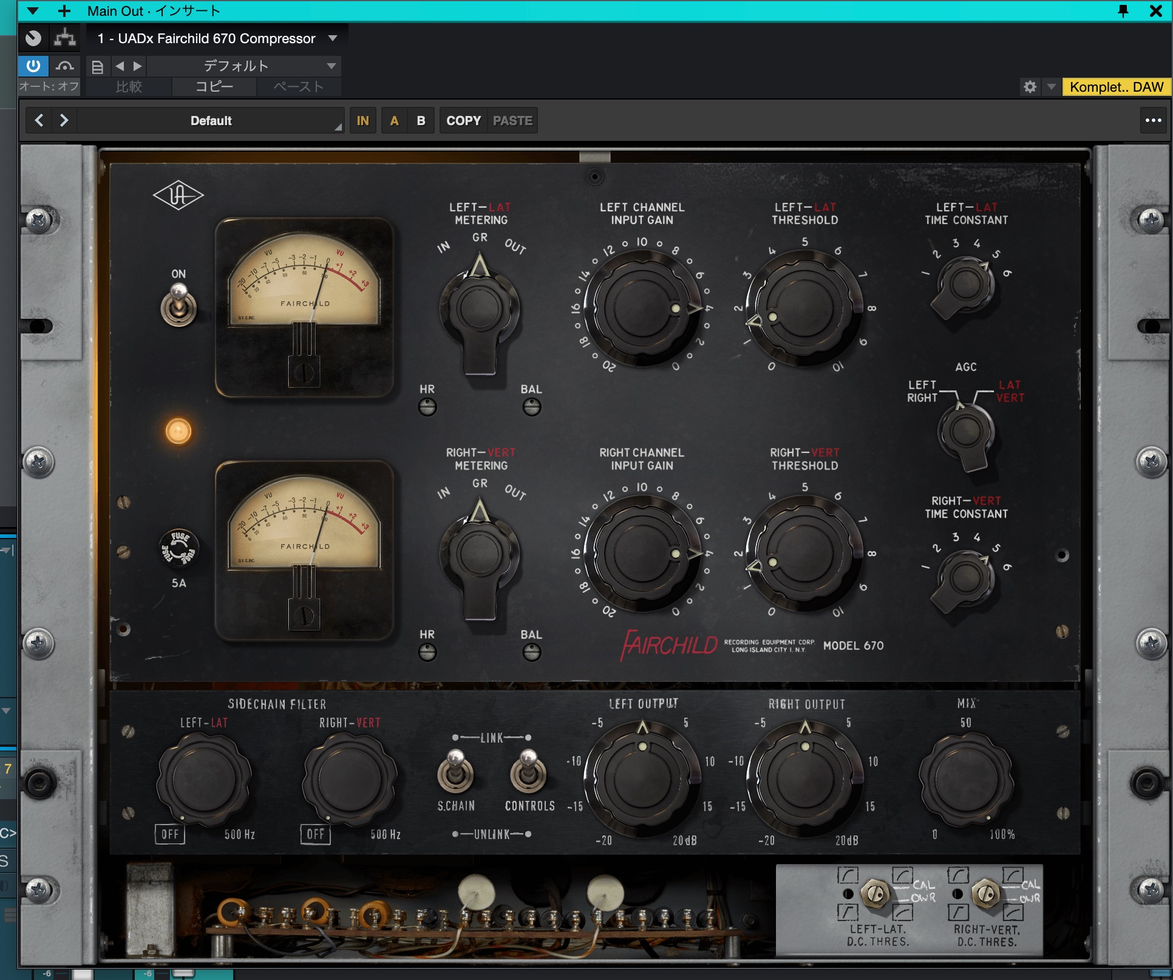Click the 5A fuse cap
The image size is (1173, 980).
[178, 548]
